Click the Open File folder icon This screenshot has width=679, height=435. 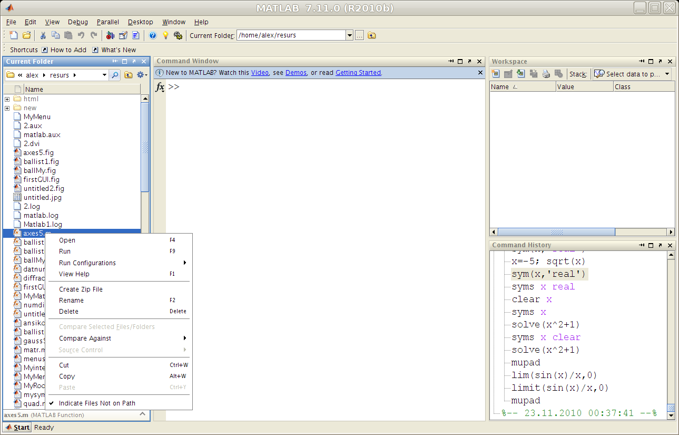[26, 35]
